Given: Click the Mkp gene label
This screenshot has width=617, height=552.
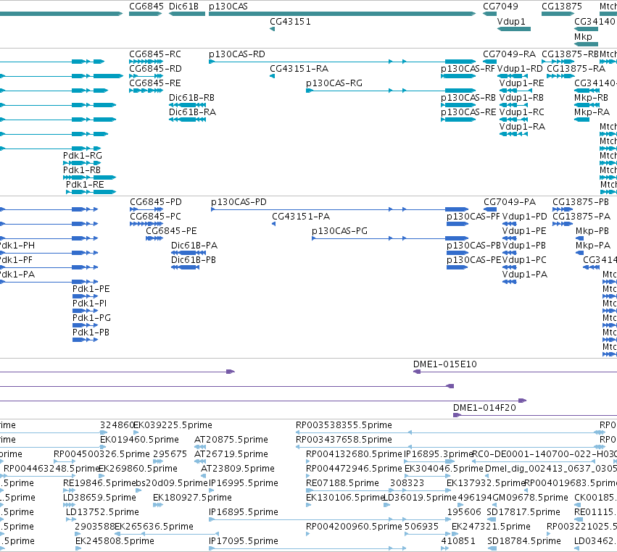Looking at the screenshot, I should pyautogui.click(x=583, y=36).
